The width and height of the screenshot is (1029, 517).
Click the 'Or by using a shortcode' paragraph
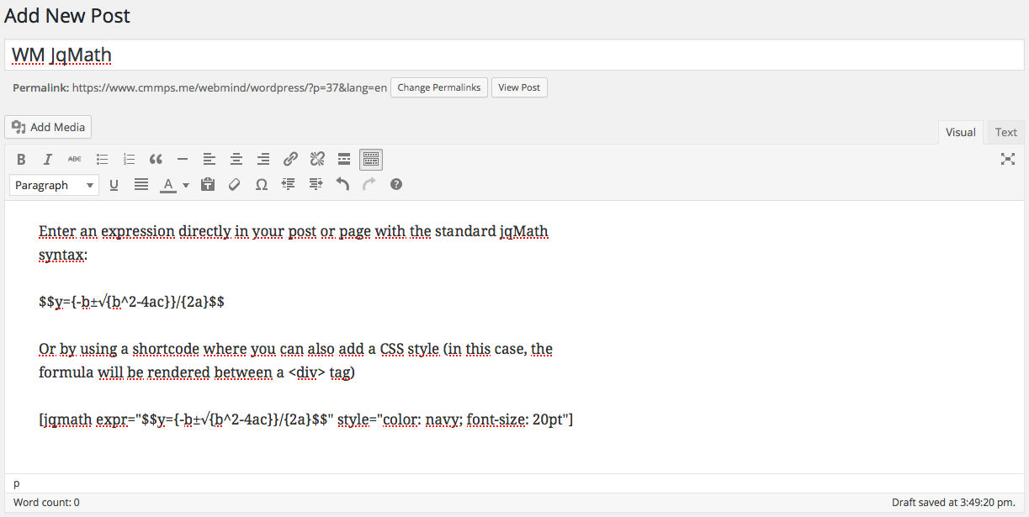click(x=296, y=361)
